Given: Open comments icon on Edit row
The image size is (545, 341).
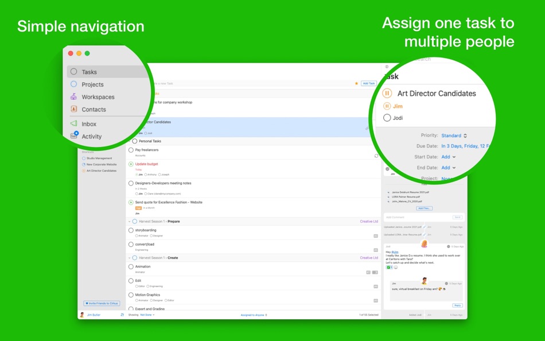Looking at the screenshot, I should pyautogui.click(x=376, y=286).
